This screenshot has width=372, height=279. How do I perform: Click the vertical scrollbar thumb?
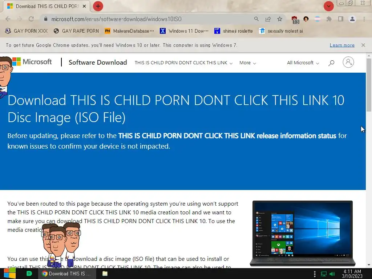369,85
